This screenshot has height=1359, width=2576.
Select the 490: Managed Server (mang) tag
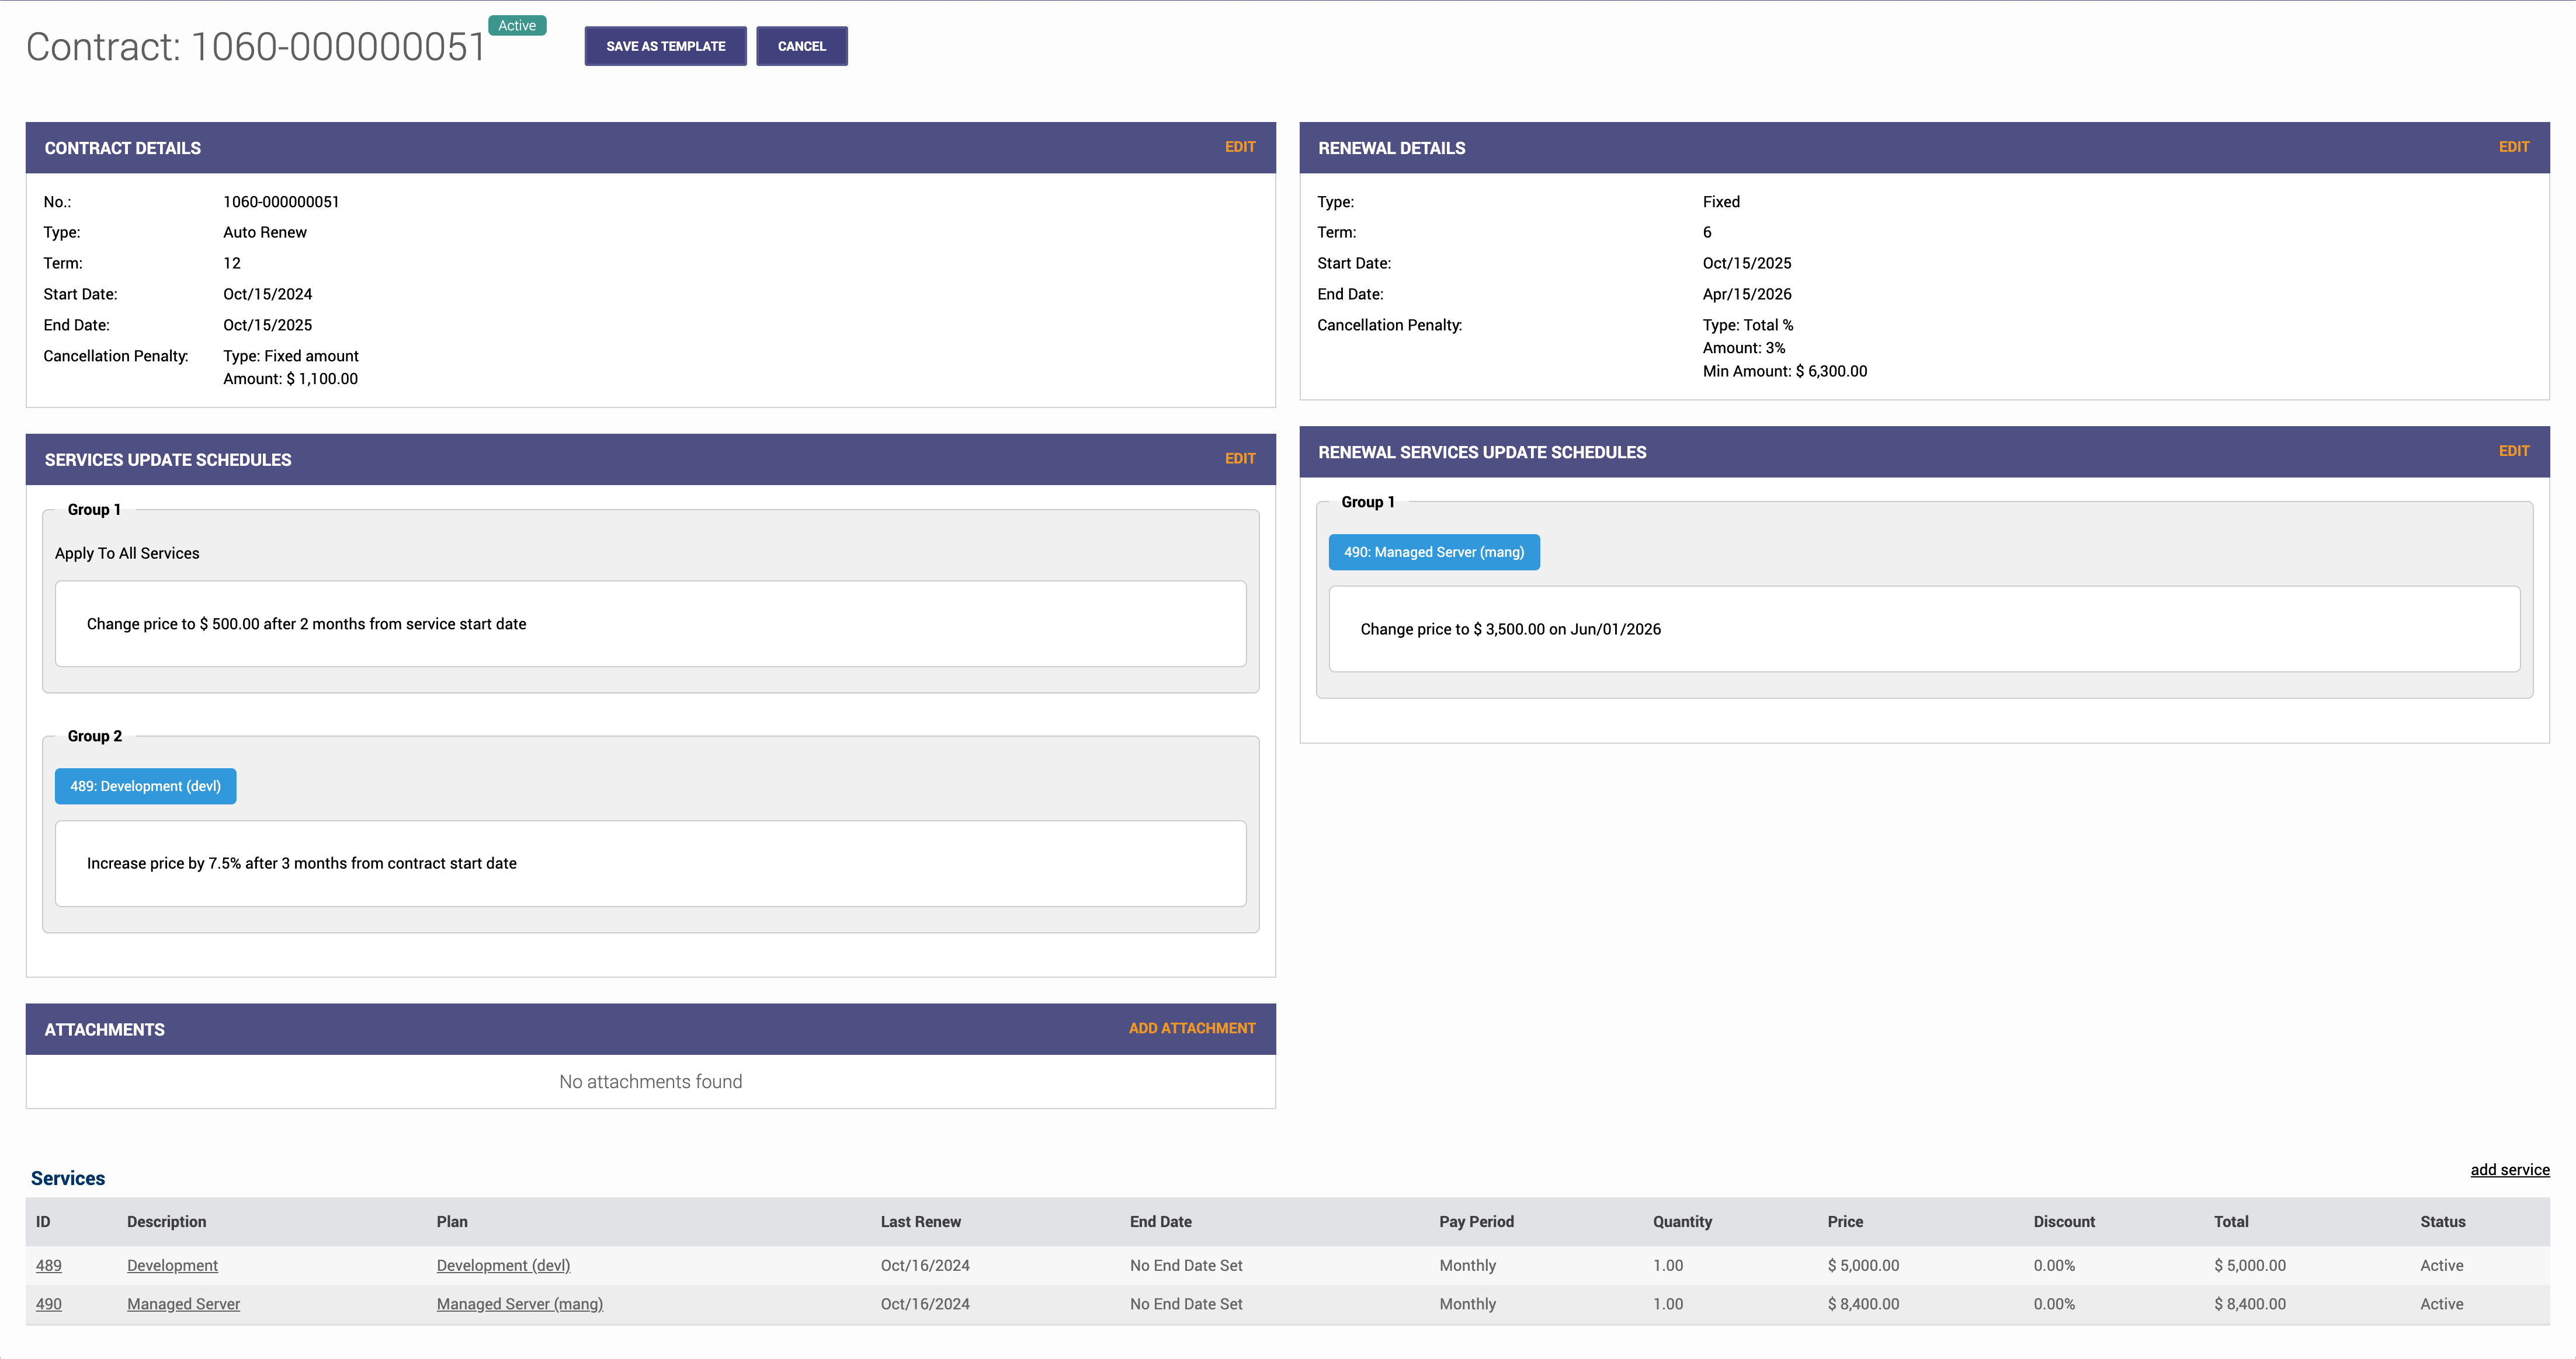click(x=1433, y=552)
